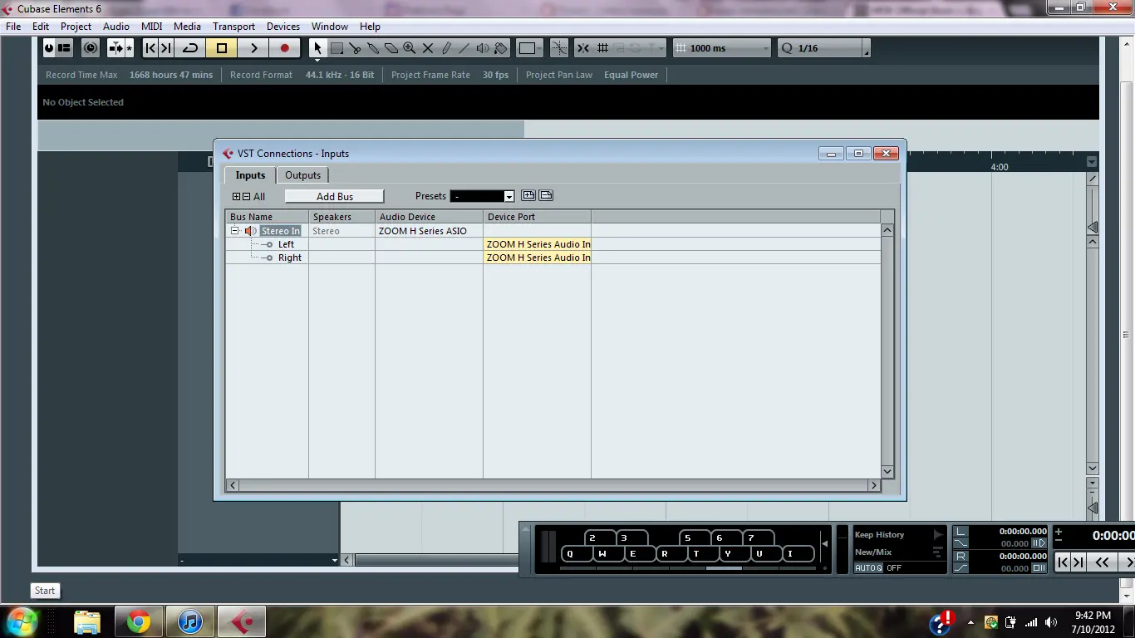Click the Stop transport button
Image resolution: width=1135 pixels, height=638 pixels.
(222, 48)
